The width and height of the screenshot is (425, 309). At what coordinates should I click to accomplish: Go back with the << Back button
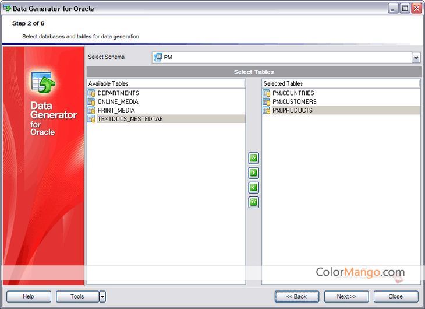[297, 297]
